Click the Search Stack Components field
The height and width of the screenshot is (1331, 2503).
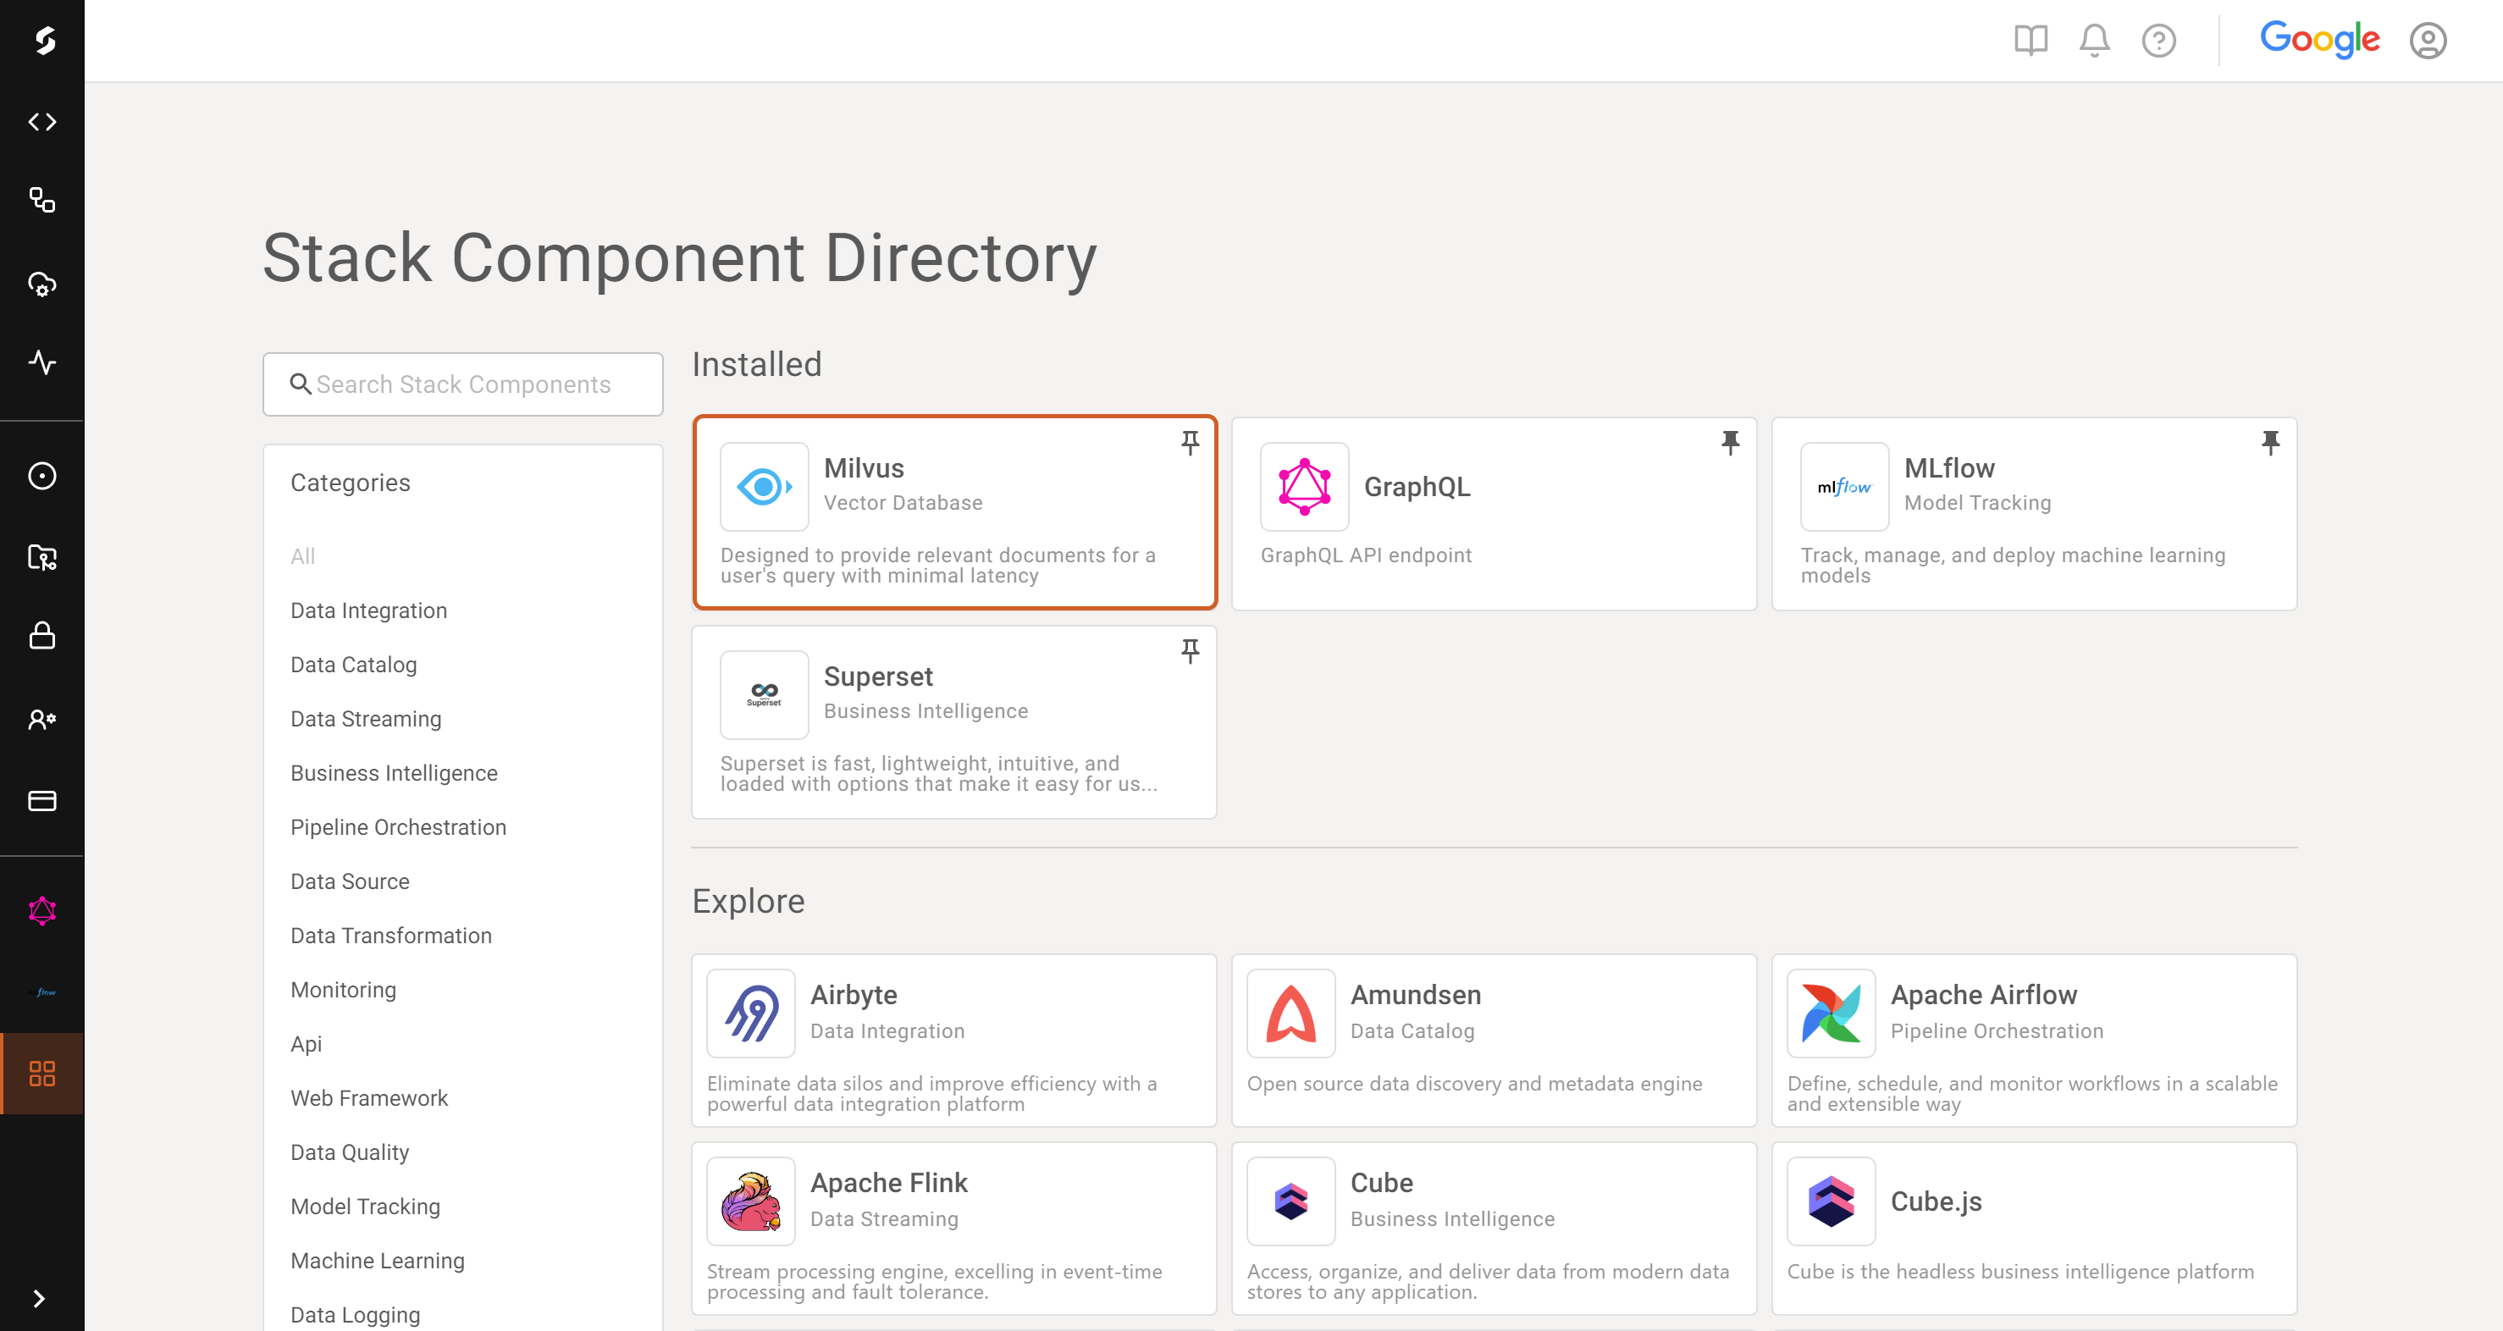click(x=462, y=384)
